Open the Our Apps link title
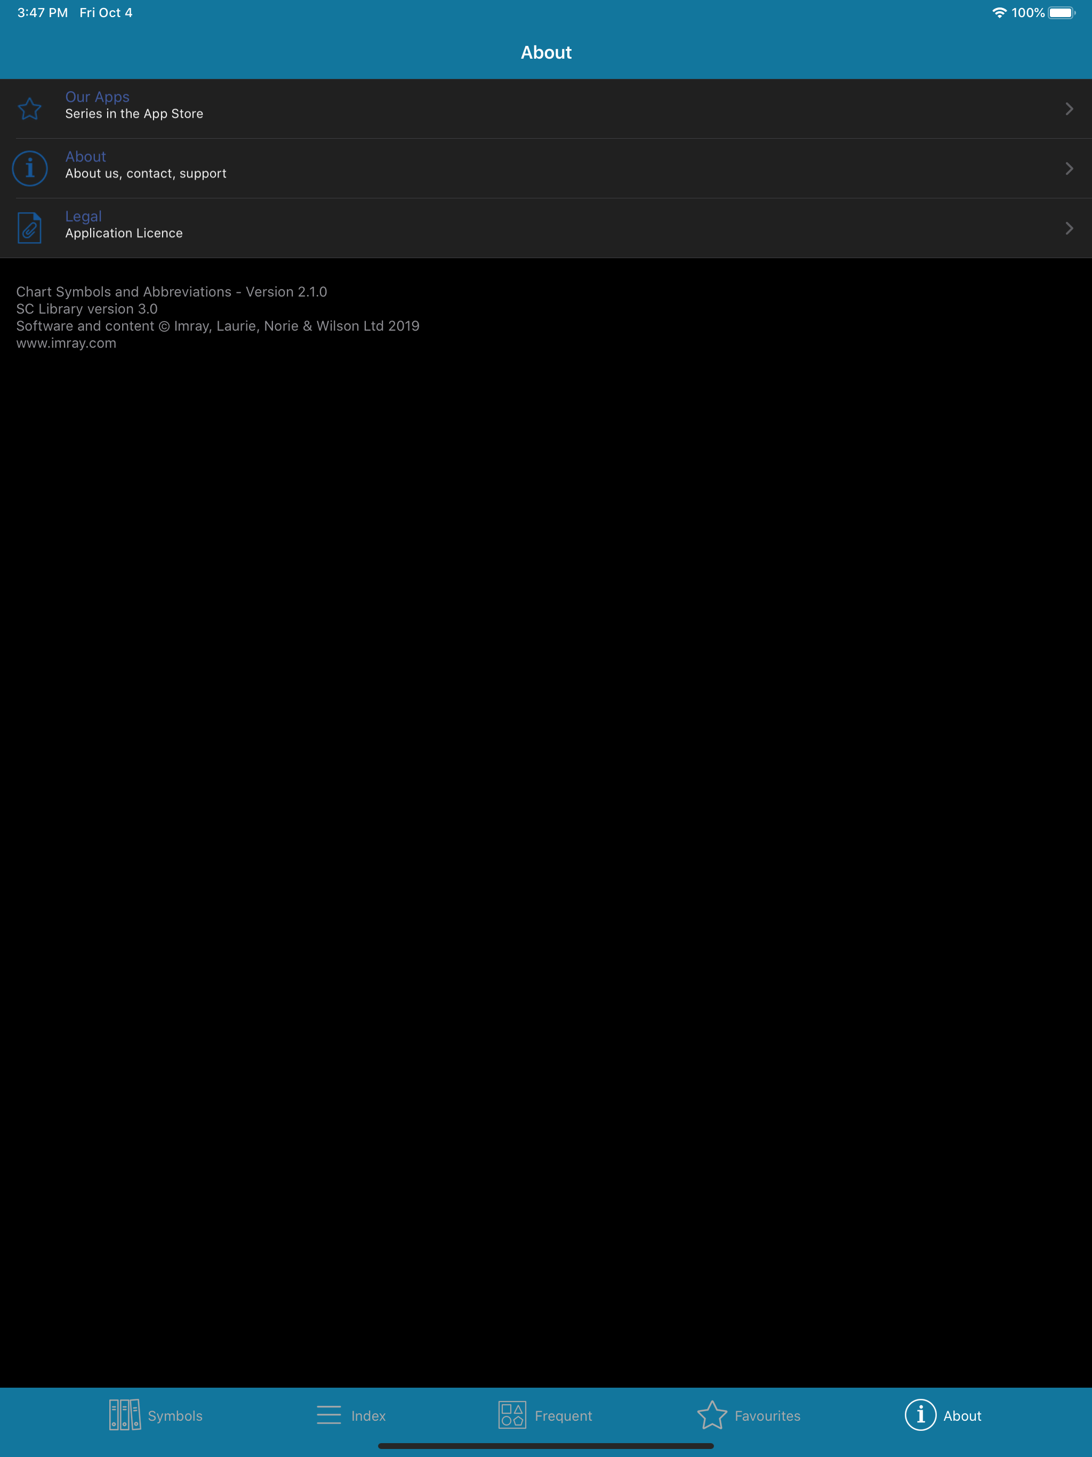Image resolution: width=1092 pixels, height=1457 pixels. (x=98, y=97)
